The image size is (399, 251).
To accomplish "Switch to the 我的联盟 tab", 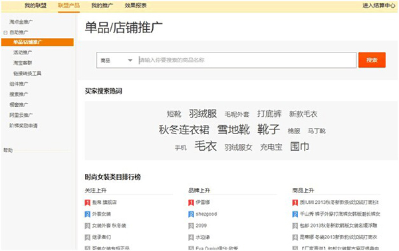I will point(35,5).
